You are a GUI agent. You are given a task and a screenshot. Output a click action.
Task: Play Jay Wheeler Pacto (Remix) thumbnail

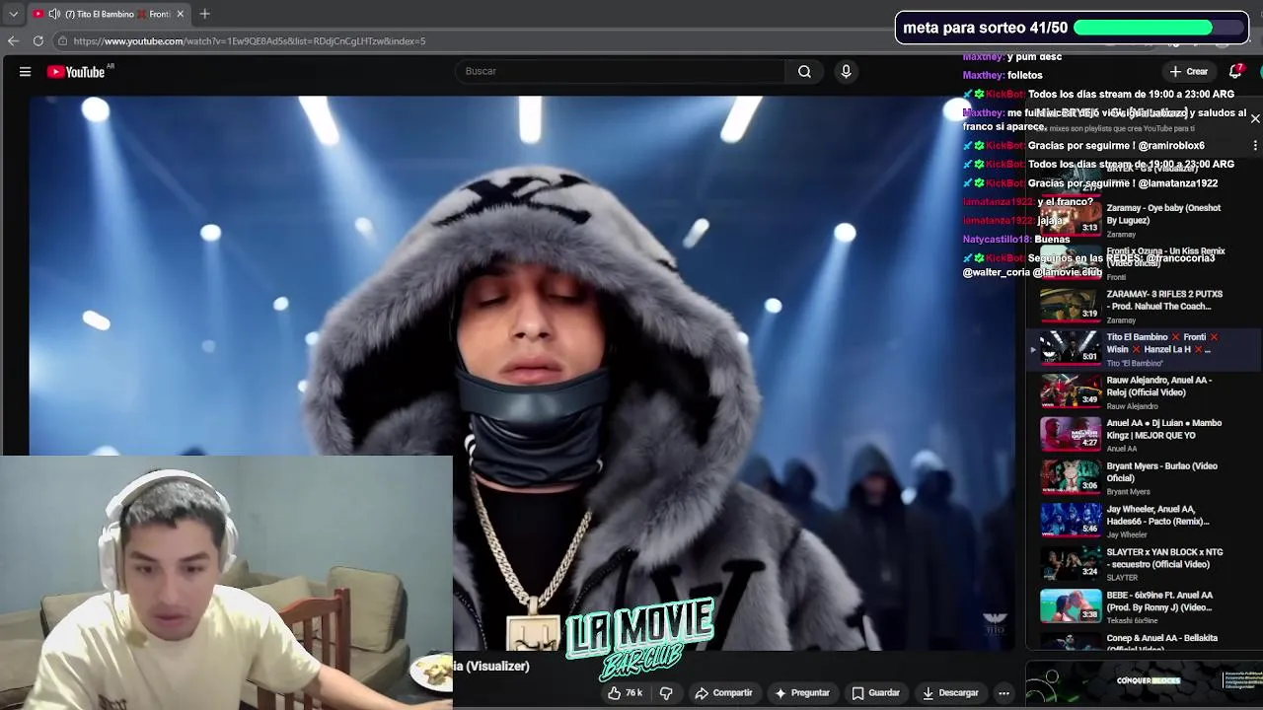click(1071, 520)
